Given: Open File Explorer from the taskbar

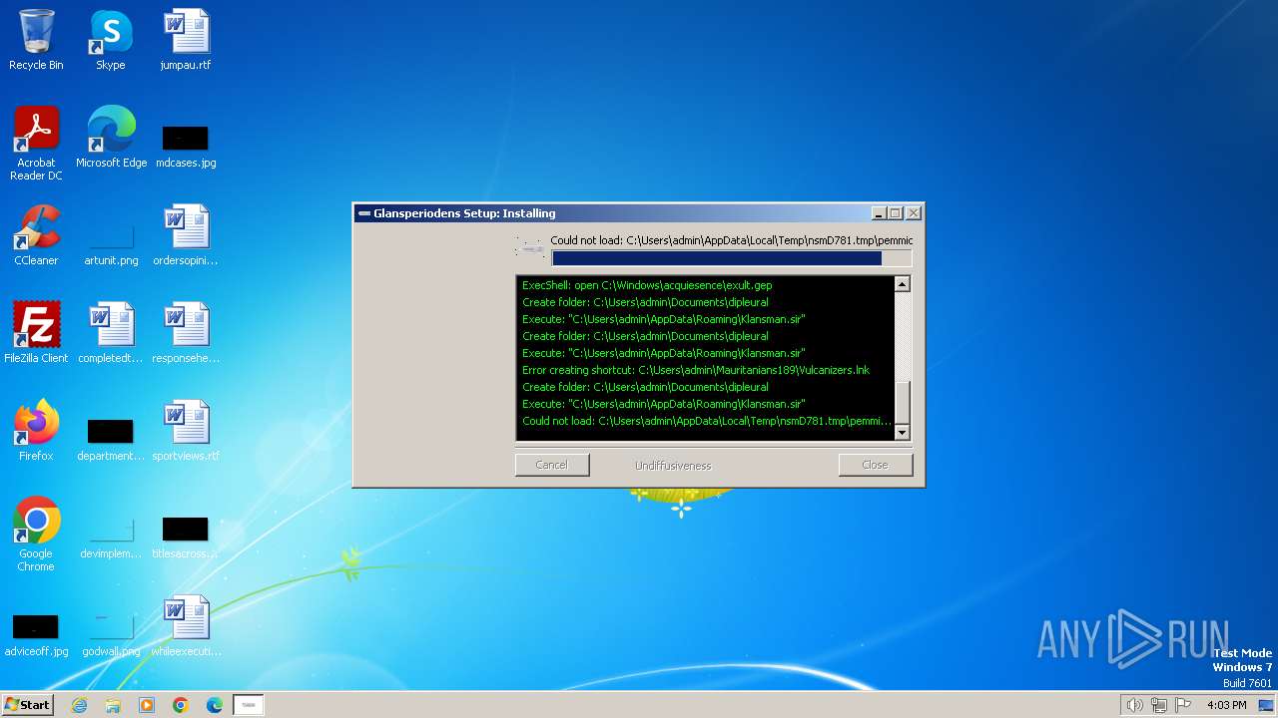Looking at the screenshot, I should point(113,705).
